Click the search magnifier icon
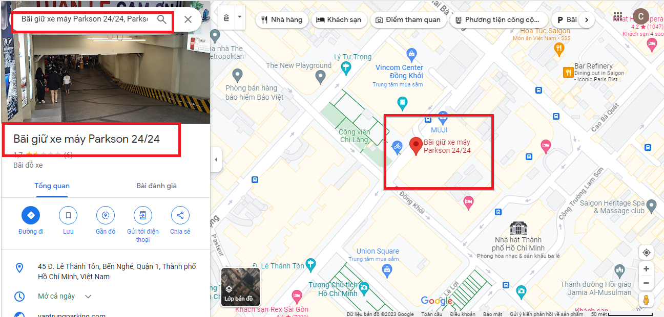 coord(162,19)
